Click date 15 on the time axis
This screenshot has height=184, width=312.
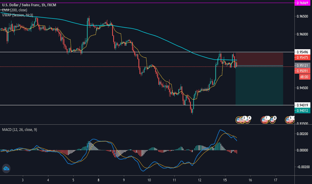225,180
